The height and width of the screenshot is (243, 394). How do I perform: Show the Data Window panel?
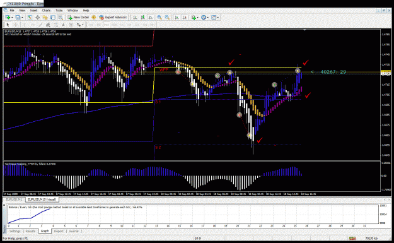[x=37, y=18]
